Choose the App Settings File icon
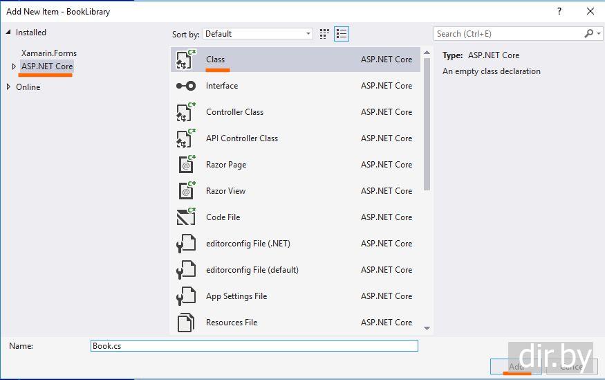 tap(185, 296)
